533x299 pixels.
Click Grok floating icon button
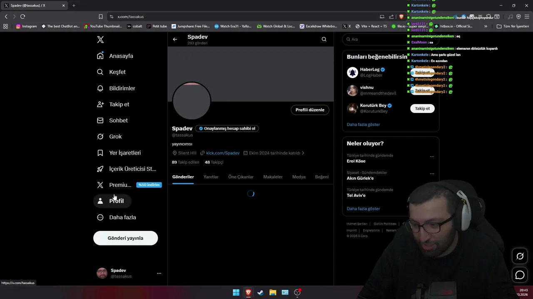pos(520,256)
